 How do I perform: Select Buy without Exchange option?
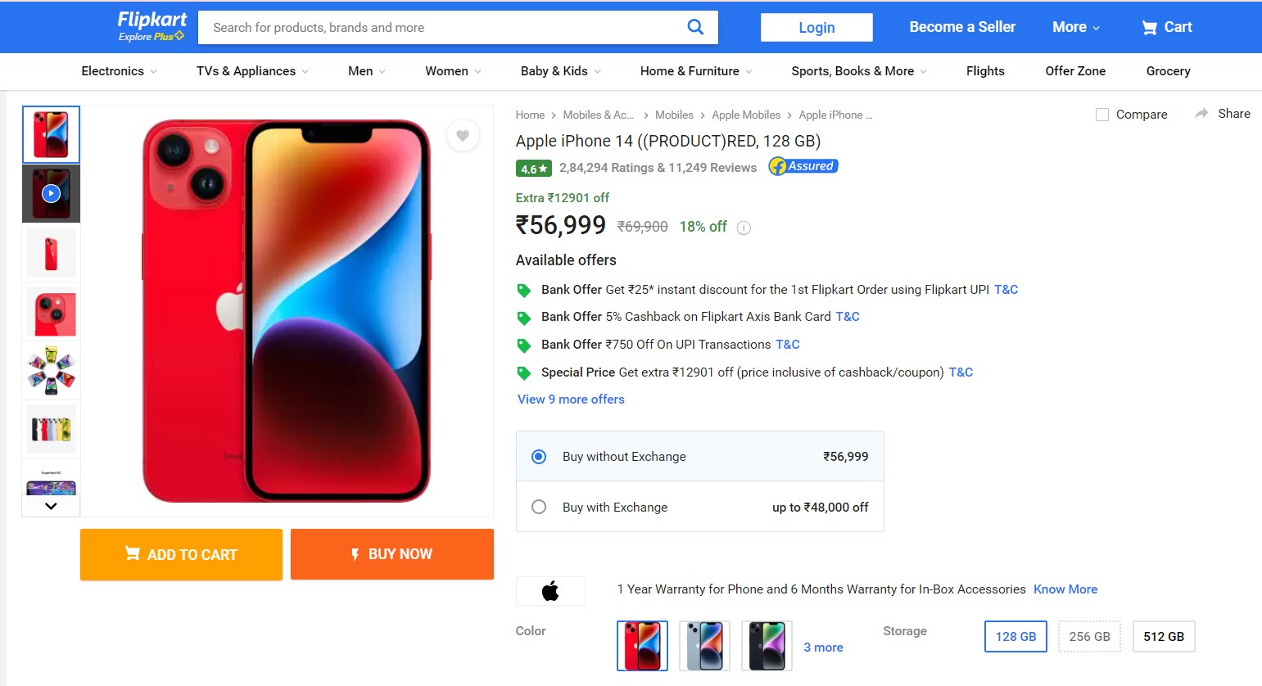point(539,457)
